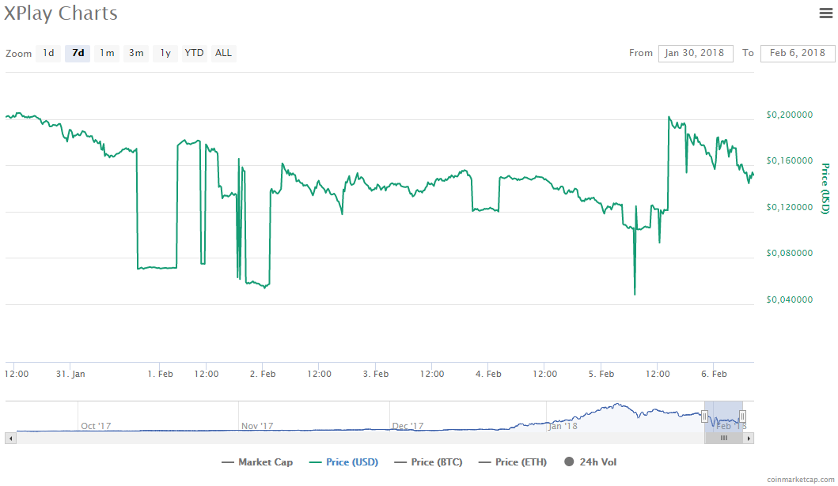
Task: Grab the navigator left range handle
Action: pos(704,416)
